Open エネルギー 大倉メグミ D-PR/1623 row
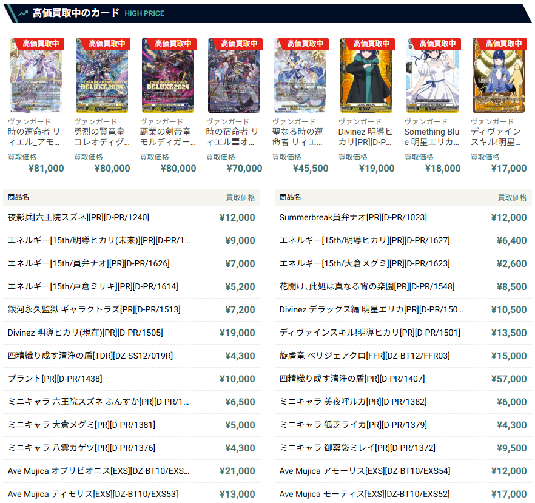This screenshot has height=503, width=535. click(x=403, y=263)
